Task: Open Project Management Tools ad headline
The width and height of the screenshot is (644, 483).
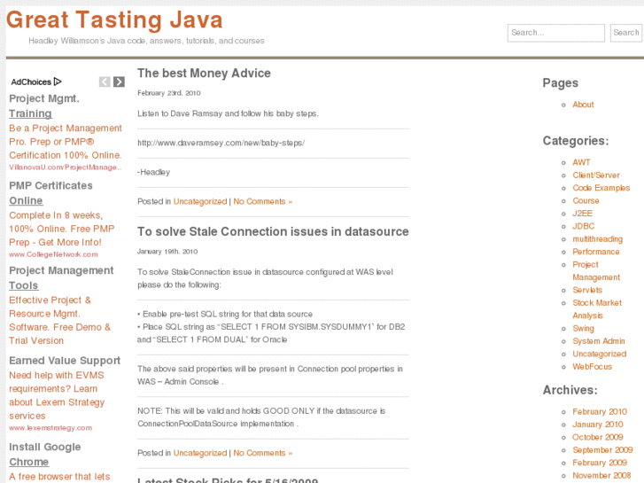Action: pos(61,278)
